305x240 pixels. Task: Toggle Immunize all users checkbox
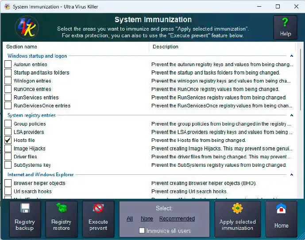(x=142, y=230)
